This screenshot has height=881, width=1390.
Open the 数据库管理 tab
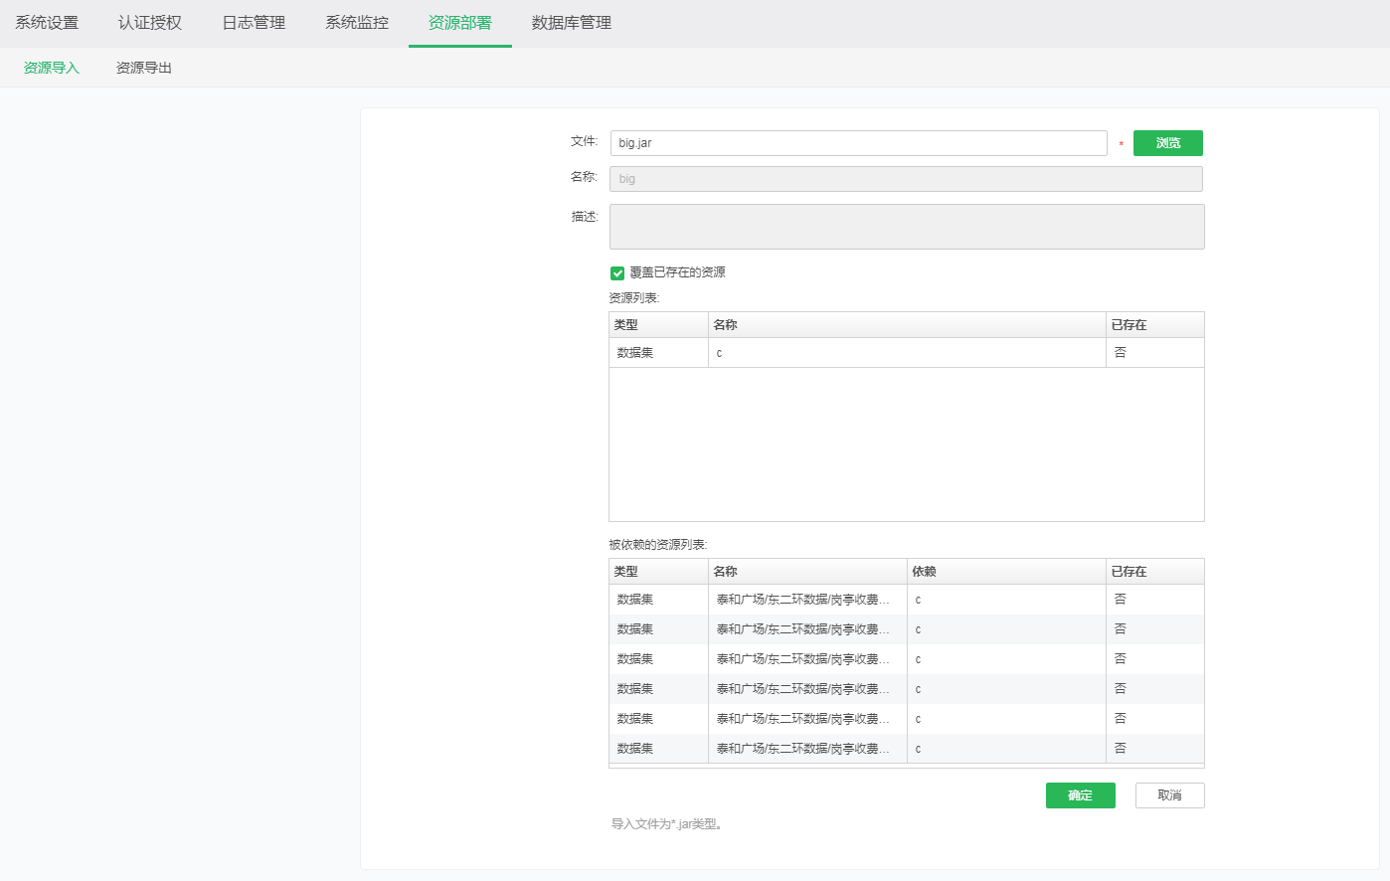pyautogui.click(x=572, y=23)
